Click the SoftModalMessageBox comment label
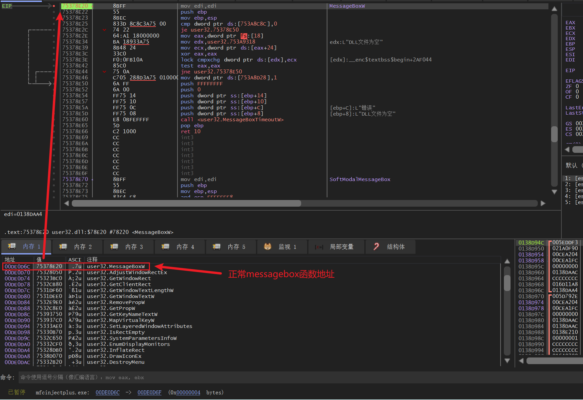The width and height of the screenshot is (583, 400). [x=360, y=179]
